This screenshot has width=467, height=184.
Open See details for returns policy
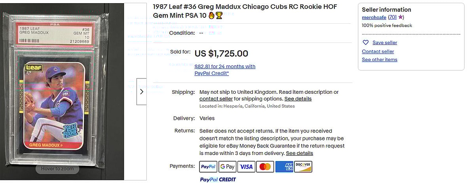click(300, 153)
